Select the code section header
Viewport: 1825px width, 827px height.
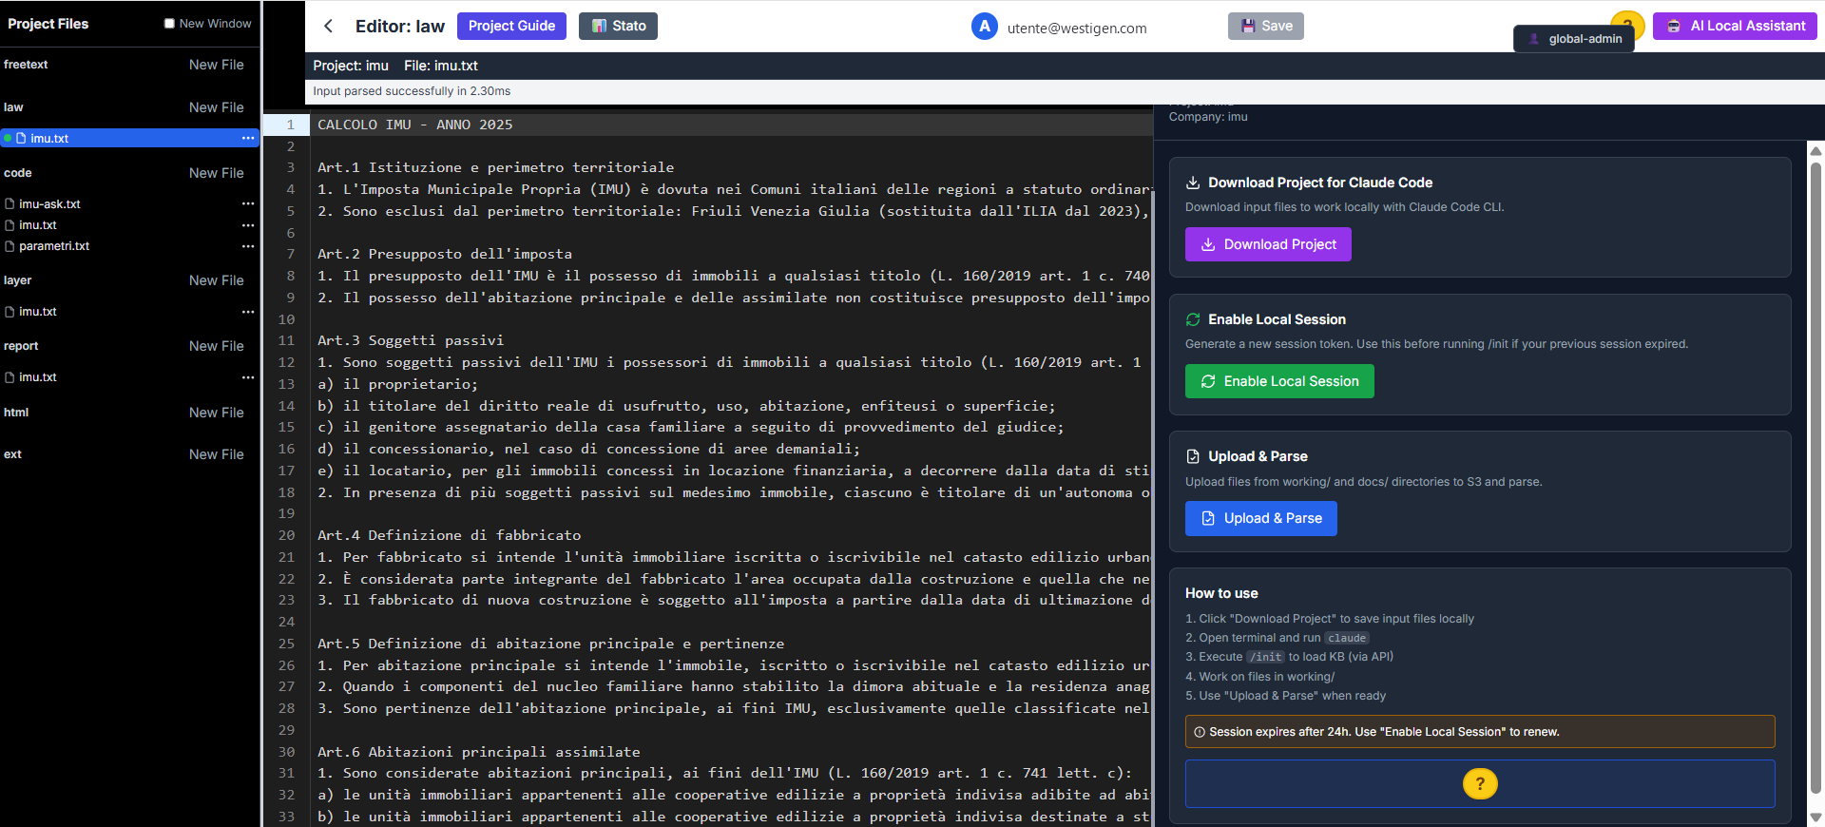tap(17, 173)
